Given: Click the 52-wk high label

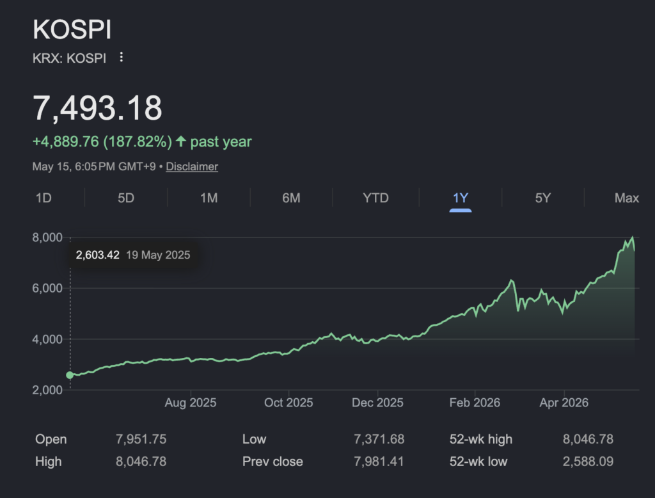Looking at the screenshot, I should (481, 439).
